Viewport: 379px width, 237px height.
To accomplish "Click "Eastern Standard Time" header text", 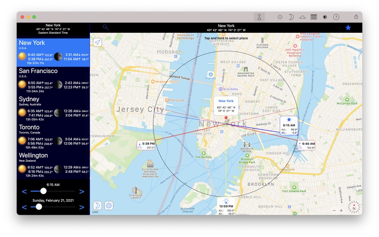I will click(x=53, y=33).
